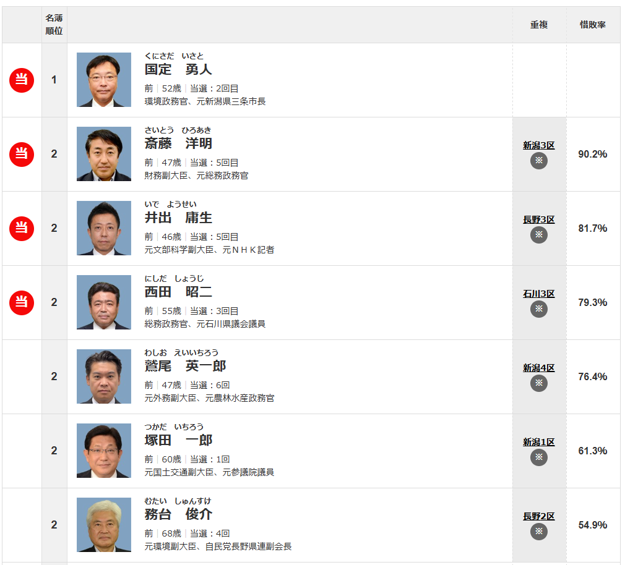Open the 新潟3区 district link
The width and height of the screenshot is (625, 565).
538,145
